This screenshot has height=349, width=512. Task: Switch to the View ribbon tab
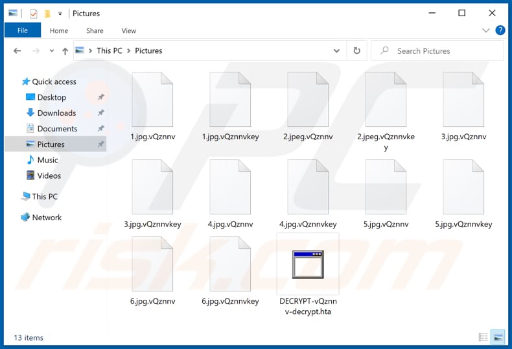(x=129, y=30)
